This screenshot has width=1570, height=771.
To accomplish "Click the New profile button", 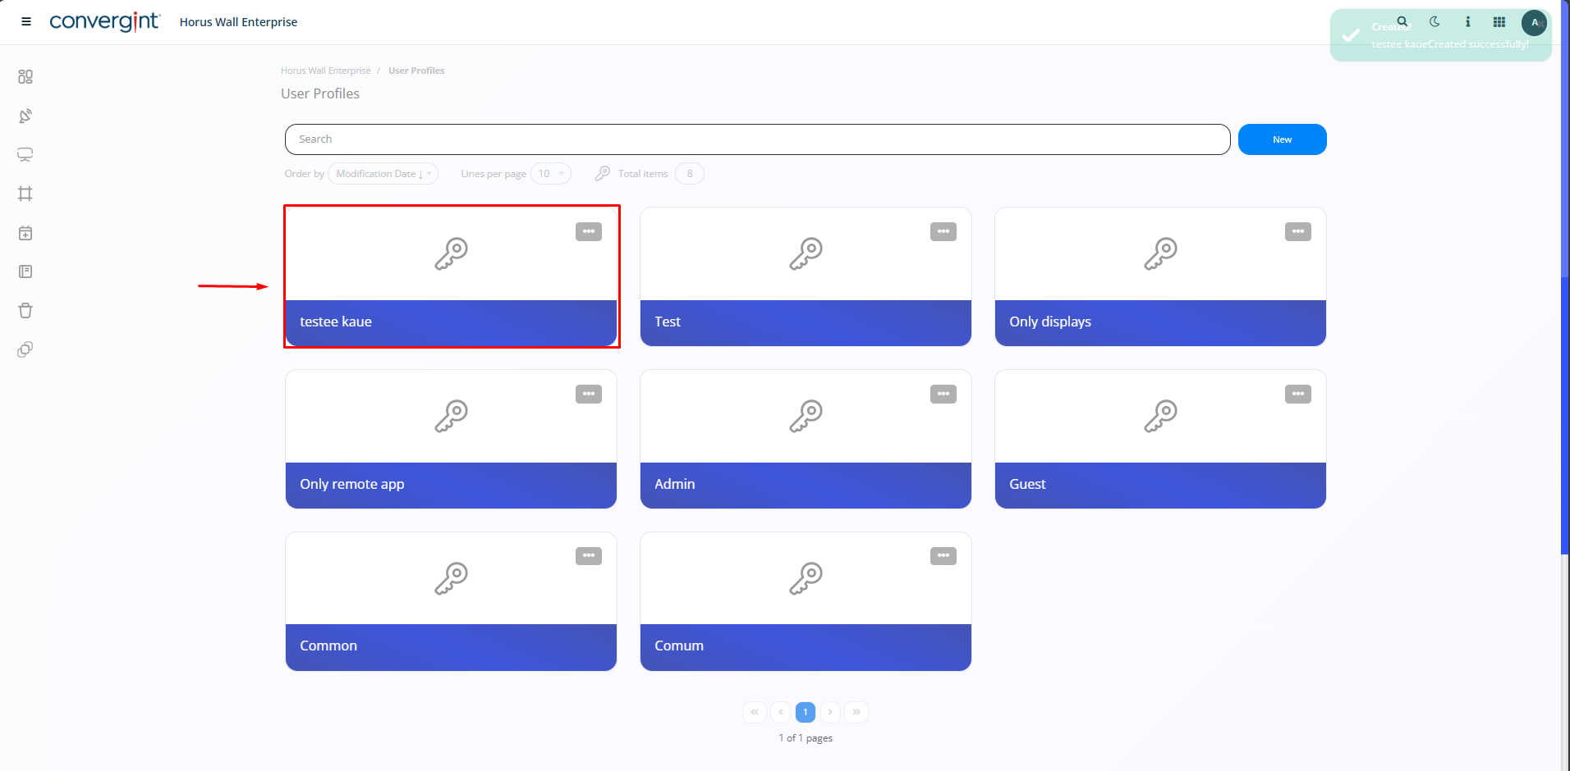I will tap(1282, 139).
